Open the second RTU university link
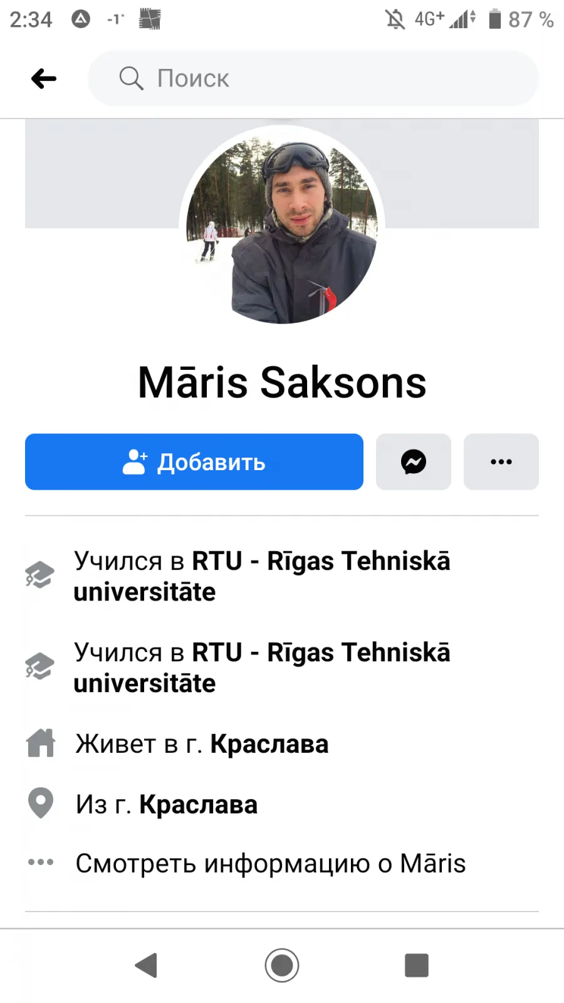This screenshot has height=1003, width=564. click(x=262, y=668)
